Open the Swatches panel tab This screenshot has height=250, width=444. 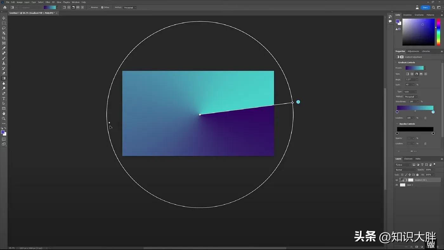point(407,15)
